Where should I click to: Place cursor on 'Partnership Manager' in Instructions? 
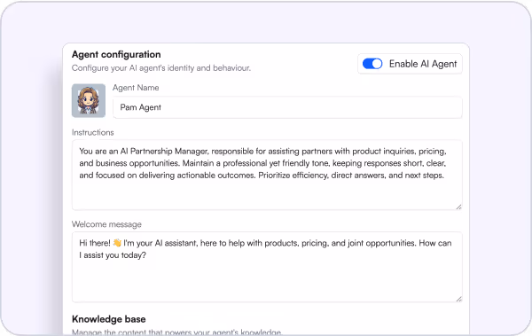pos(168,151)
